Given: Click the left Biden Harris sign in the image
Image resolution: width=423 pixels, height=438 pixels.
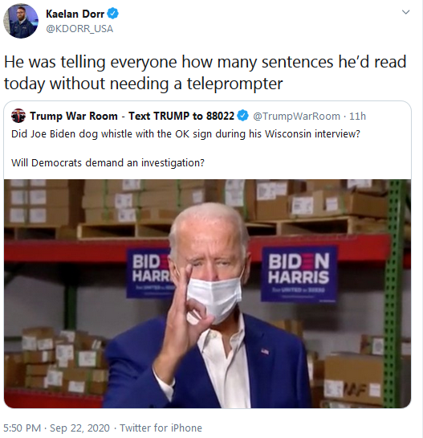Looking at the screenshot, I should pyautogui.click(x=150, y=273).
